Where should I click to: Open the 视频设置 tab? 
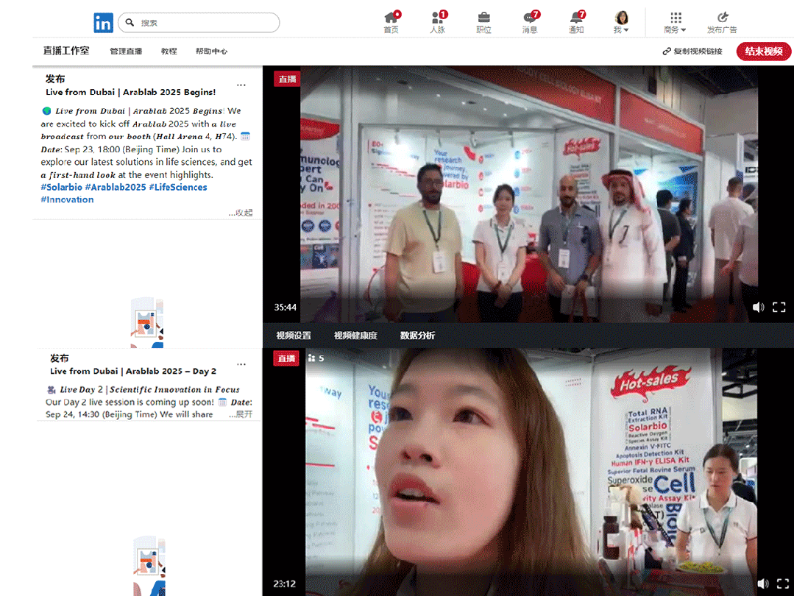pos(294,336)
